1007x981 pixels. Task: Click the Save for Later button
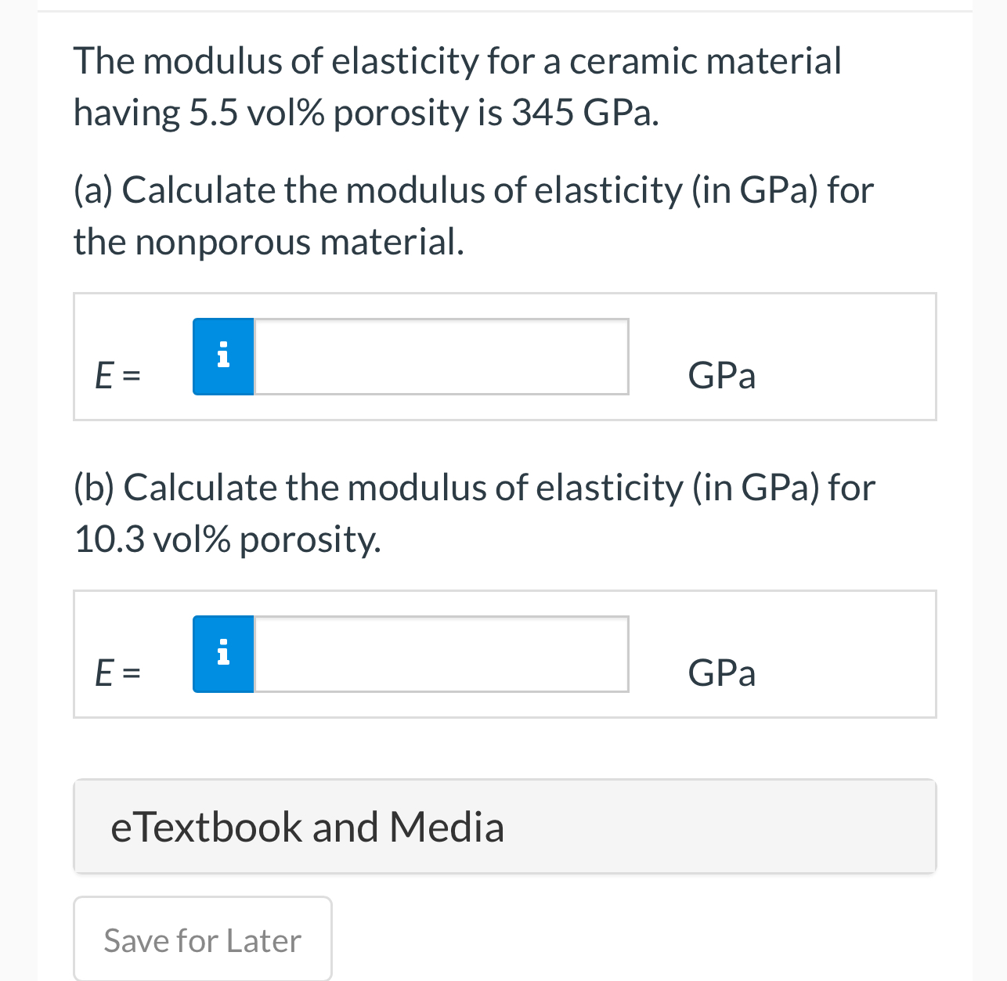coord(202,939)
